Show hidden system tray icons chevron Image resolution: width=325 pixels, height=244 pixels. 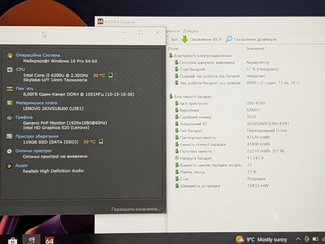(x=298, y=239)
